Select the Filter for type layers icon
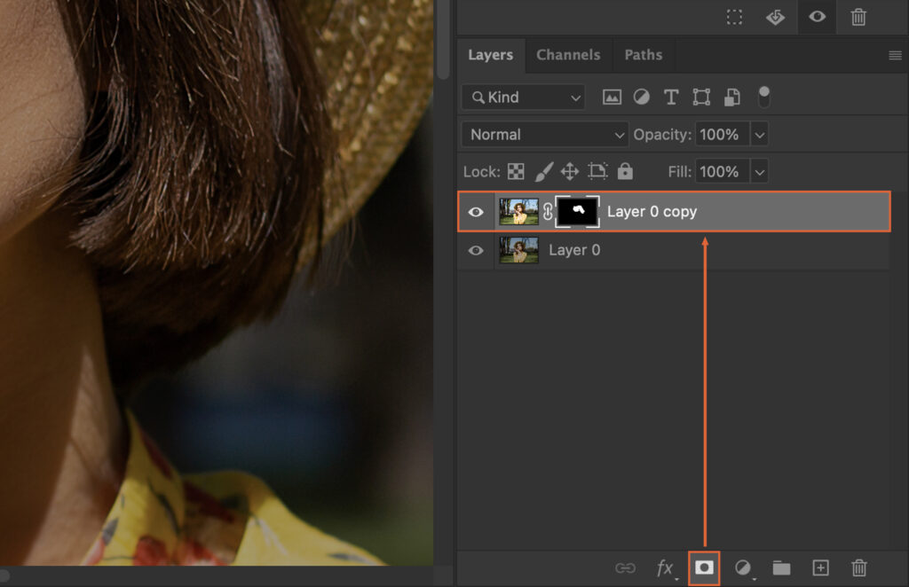 coord(671,97)
